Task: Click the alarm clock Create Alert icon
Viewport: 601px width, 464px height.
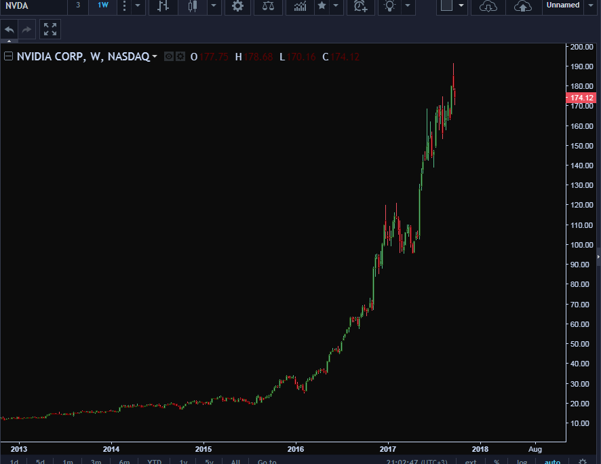Action: 360,6
